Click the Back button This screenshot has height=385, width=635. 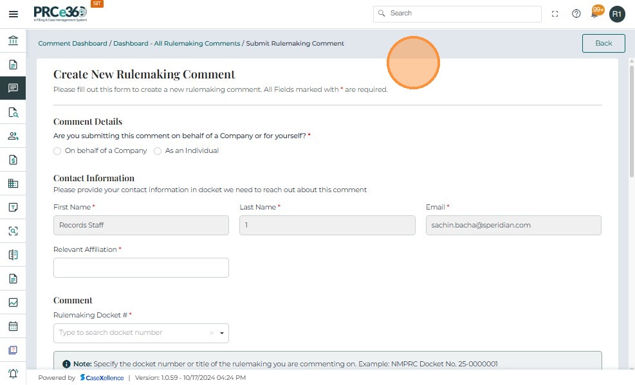click(603, 43)
